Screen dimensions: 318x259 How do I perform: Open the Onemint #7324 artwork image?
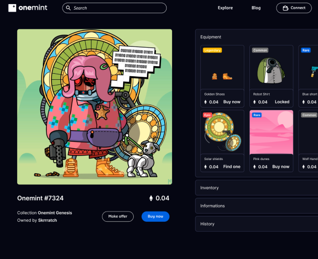pyautogui.click(x=94, y=107)
